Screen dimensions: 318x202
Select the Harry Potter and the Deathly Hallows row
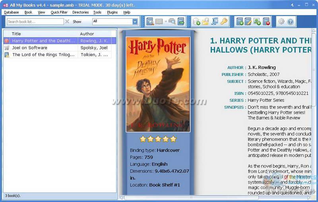[60, 41]
